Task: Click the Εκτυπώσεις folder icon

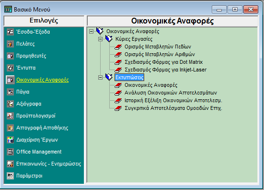Action: pyautogui.click(x=109, y=77)
